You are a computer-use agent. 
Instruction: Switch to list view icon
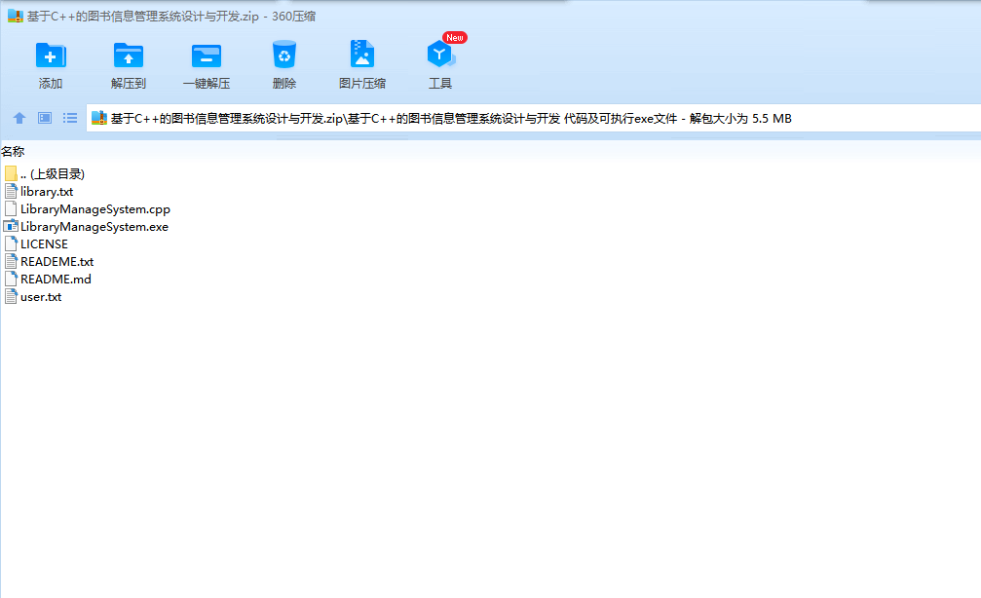point(70,118)
